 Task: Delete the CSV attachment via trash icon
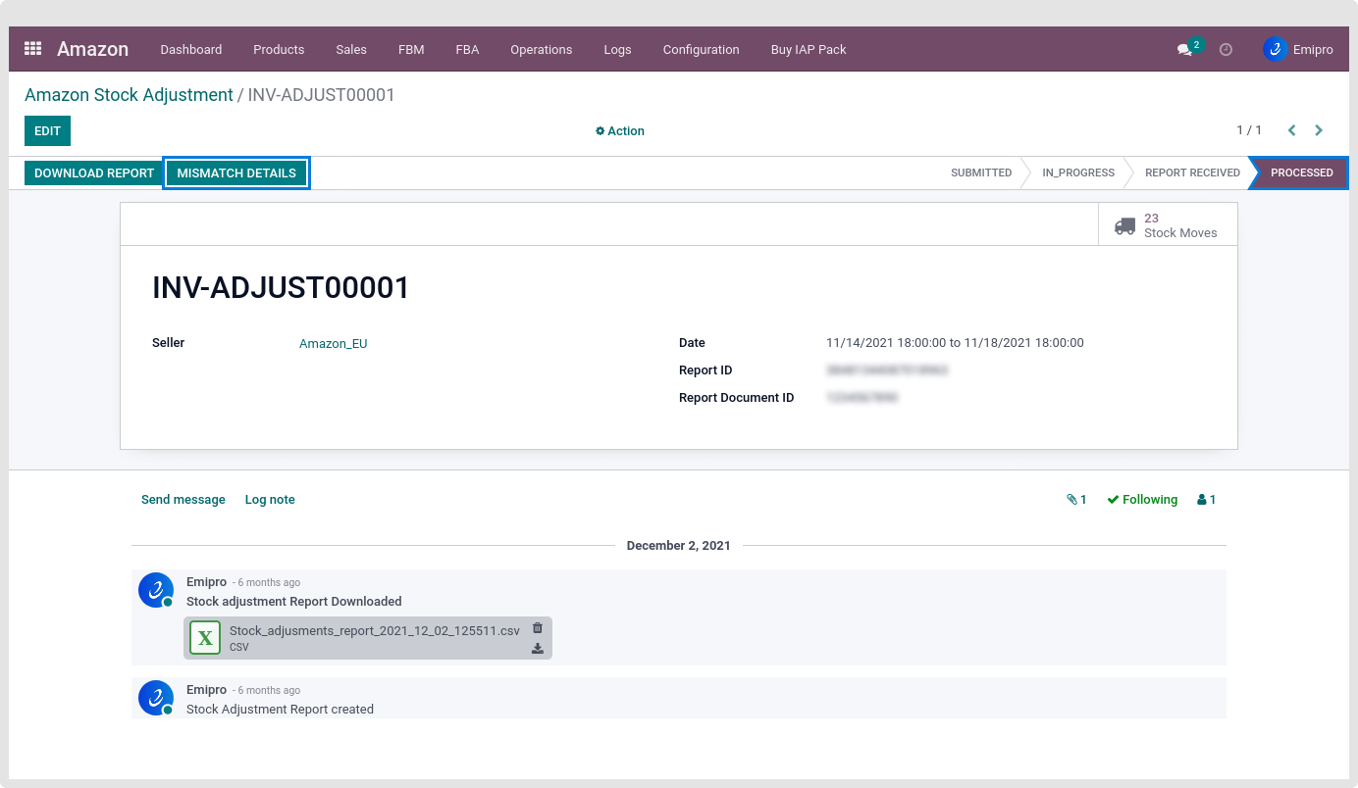coord(537,628)
